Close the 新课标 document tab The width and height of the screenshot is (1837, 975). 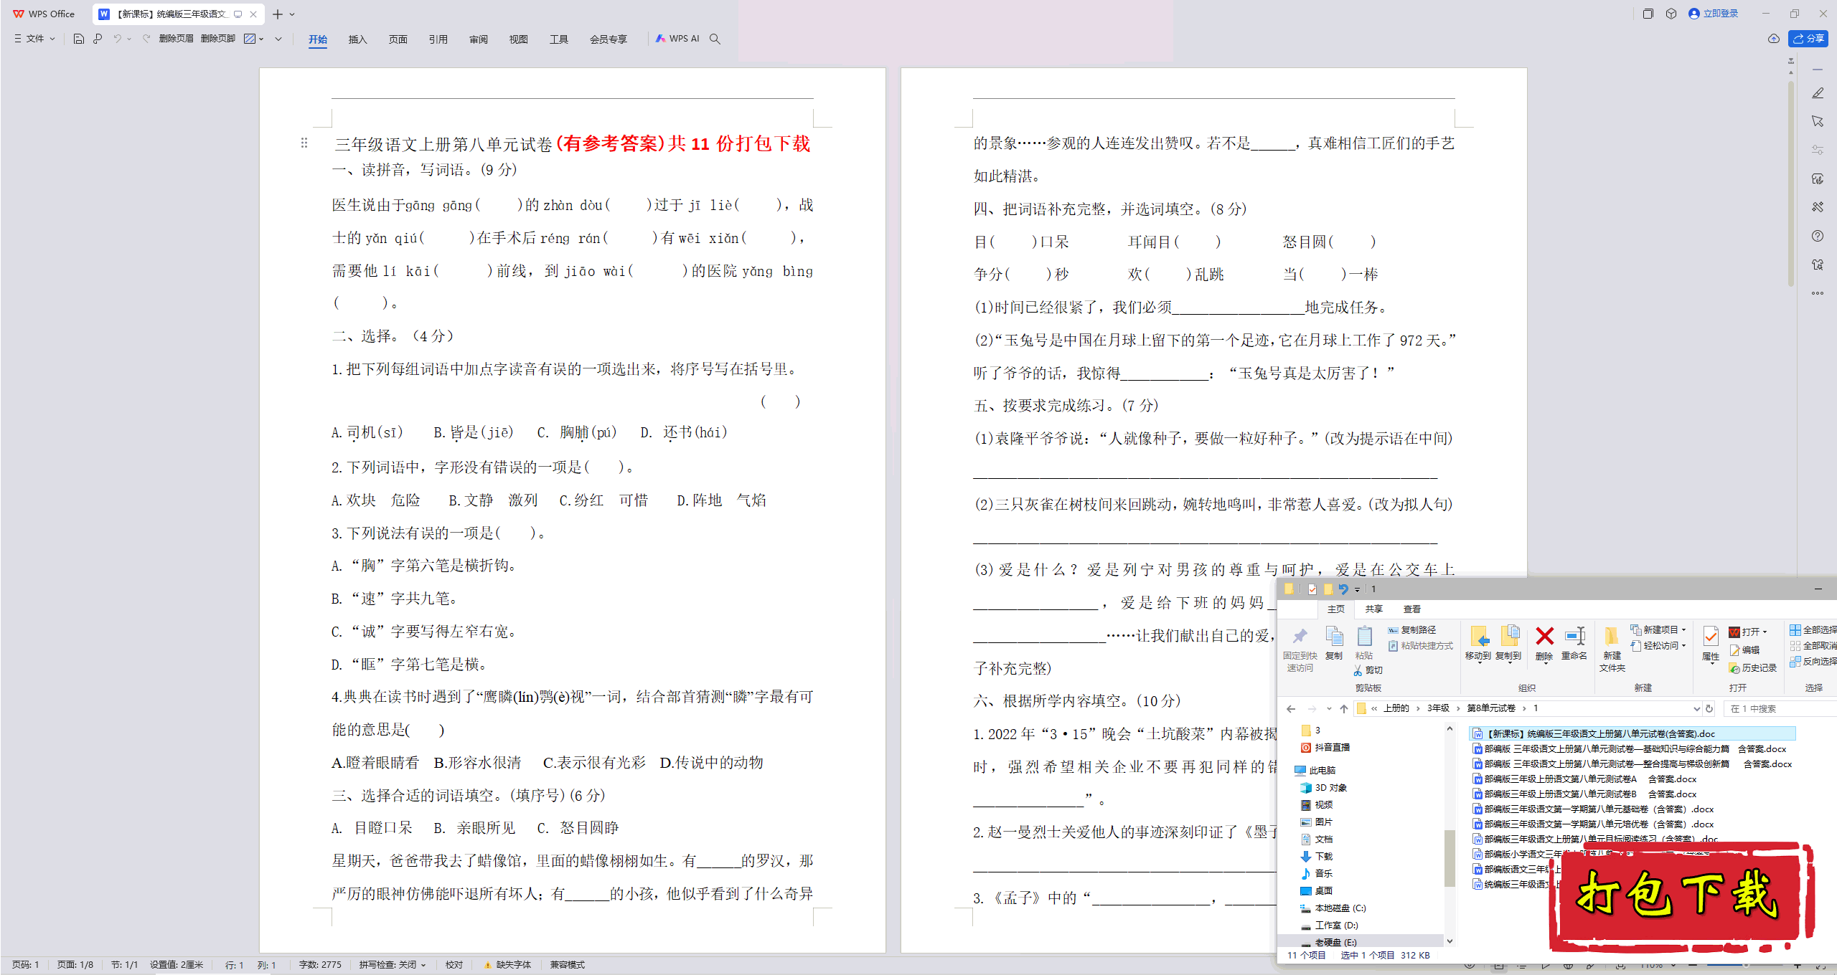click(253, 14)
